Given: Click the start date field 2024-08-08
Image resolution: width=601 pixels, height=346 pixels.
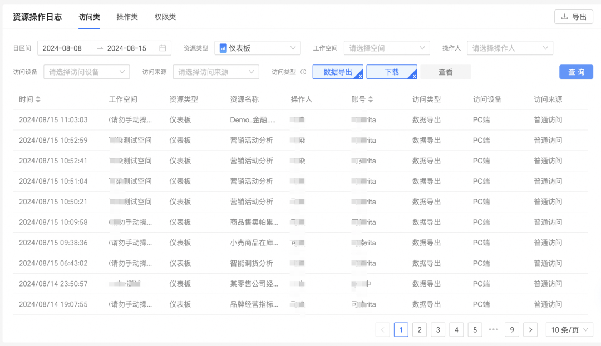Looking at the screenshot, I should point(62,48).
